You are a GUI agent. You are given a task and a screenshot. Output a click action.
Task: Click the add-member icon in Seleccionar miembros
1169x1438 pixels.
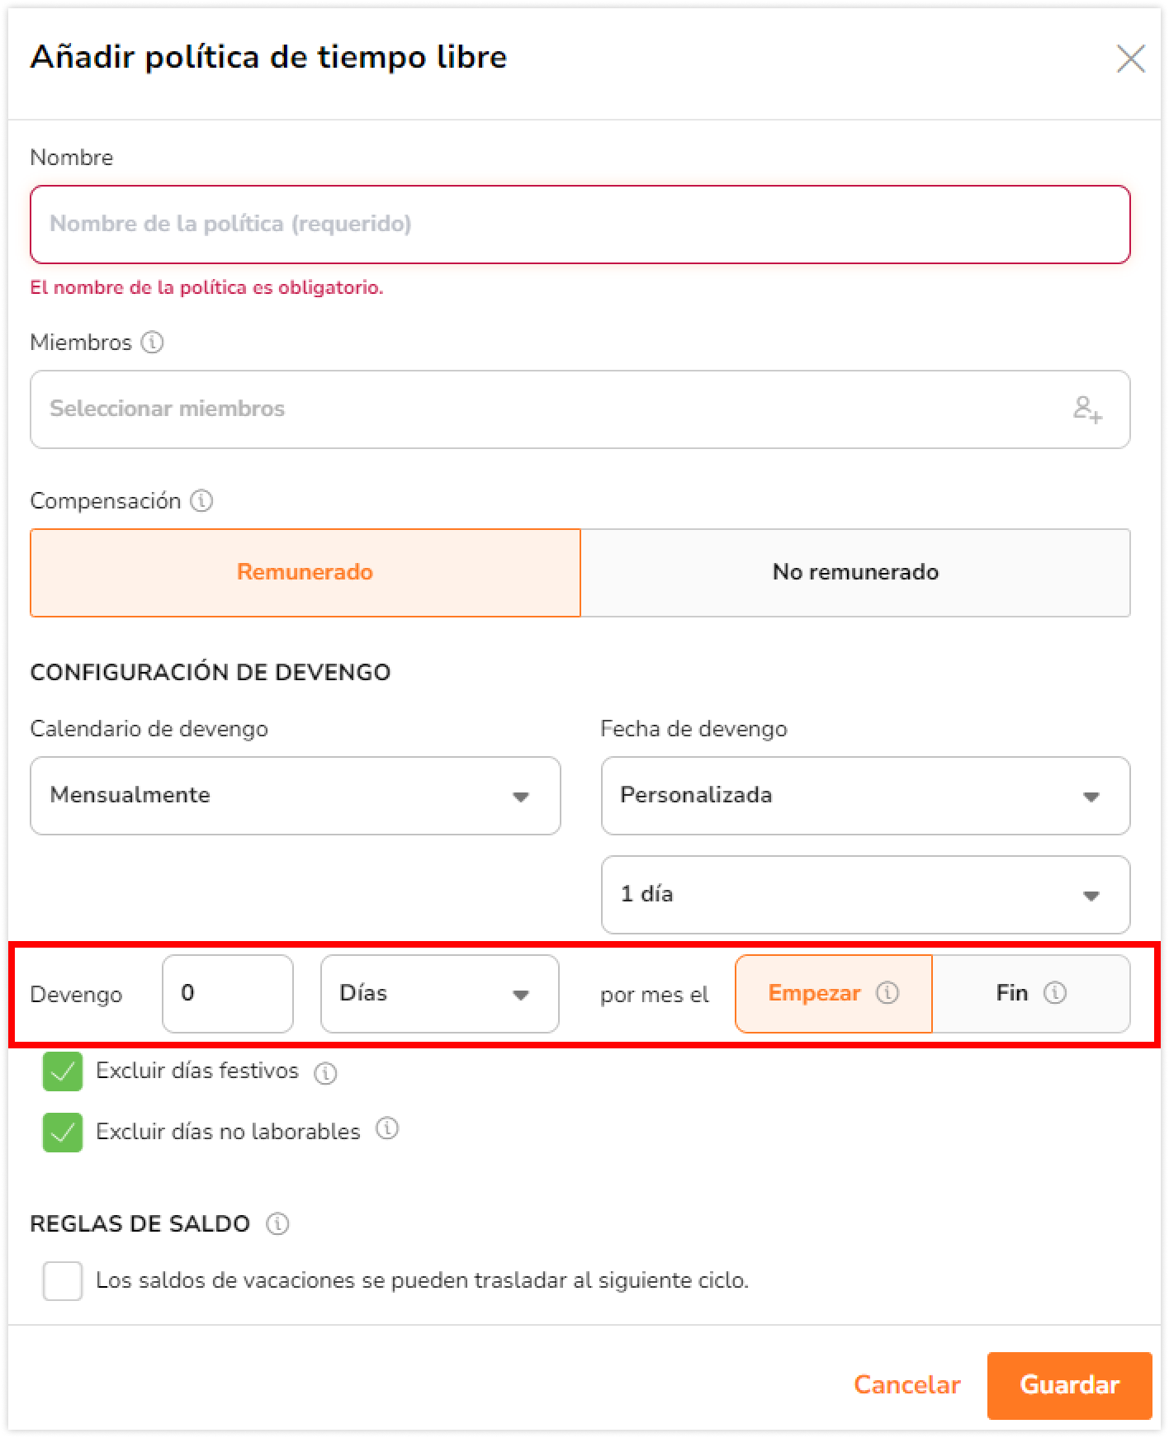click(x=1087, y=409)
